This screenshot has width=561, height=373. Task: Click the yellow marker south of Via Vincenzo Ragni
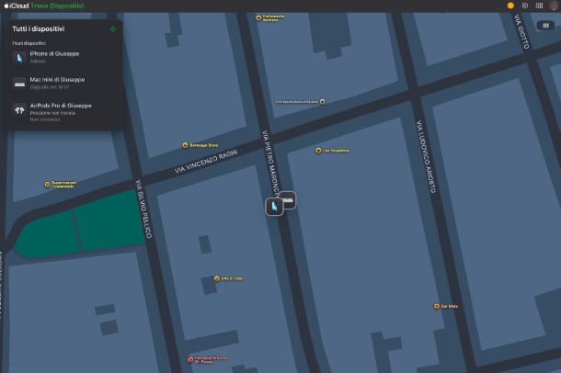tap(216, 278)
